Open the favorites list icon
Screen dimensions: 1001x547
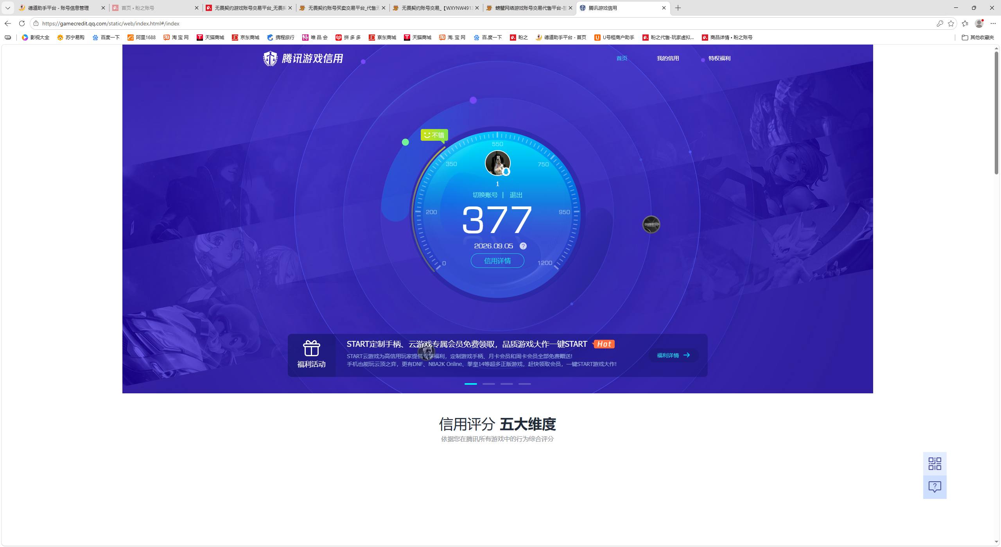point(965,23)
